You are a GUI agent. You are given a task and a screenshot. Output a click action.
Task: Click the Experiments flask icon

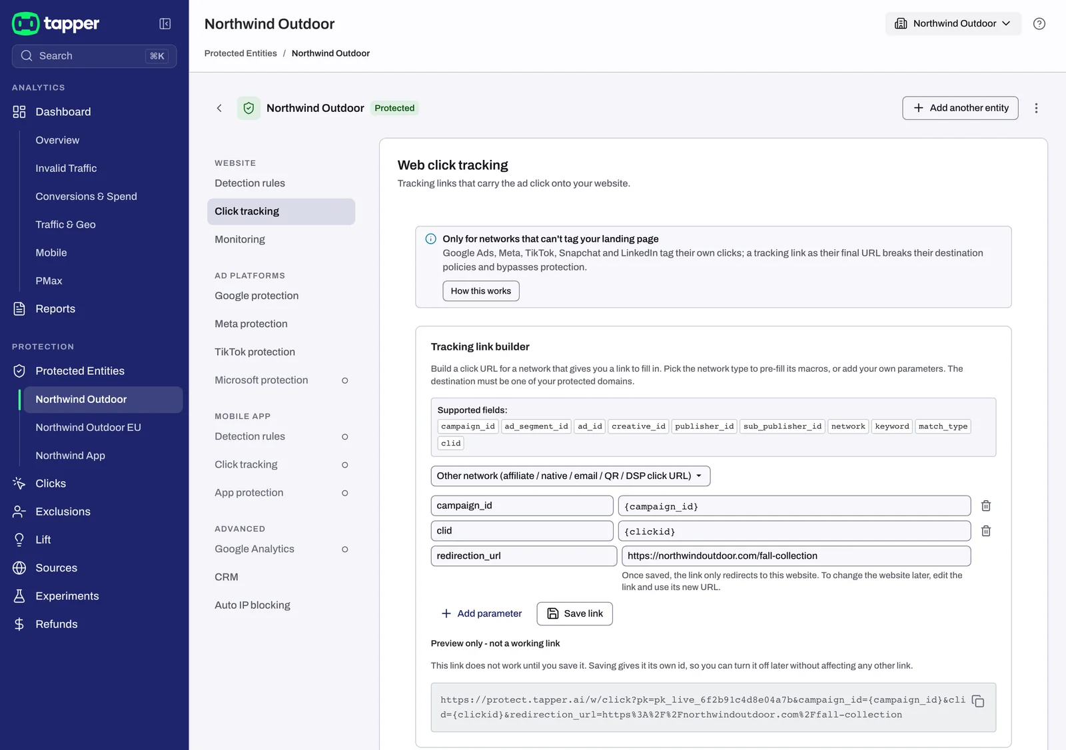(x=19, y=596)
